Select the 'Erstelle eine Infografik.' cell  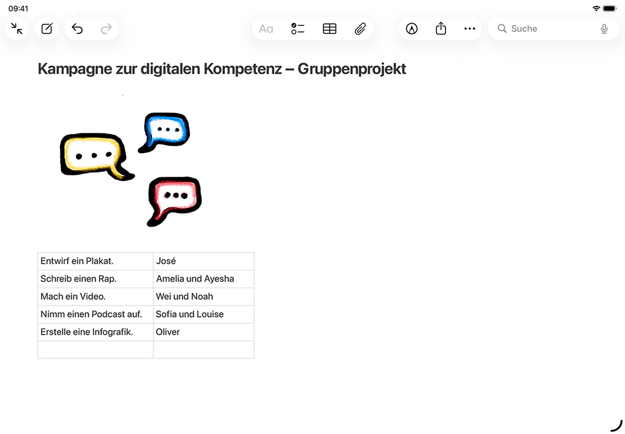pyautogui.click(x=95, y=332)
